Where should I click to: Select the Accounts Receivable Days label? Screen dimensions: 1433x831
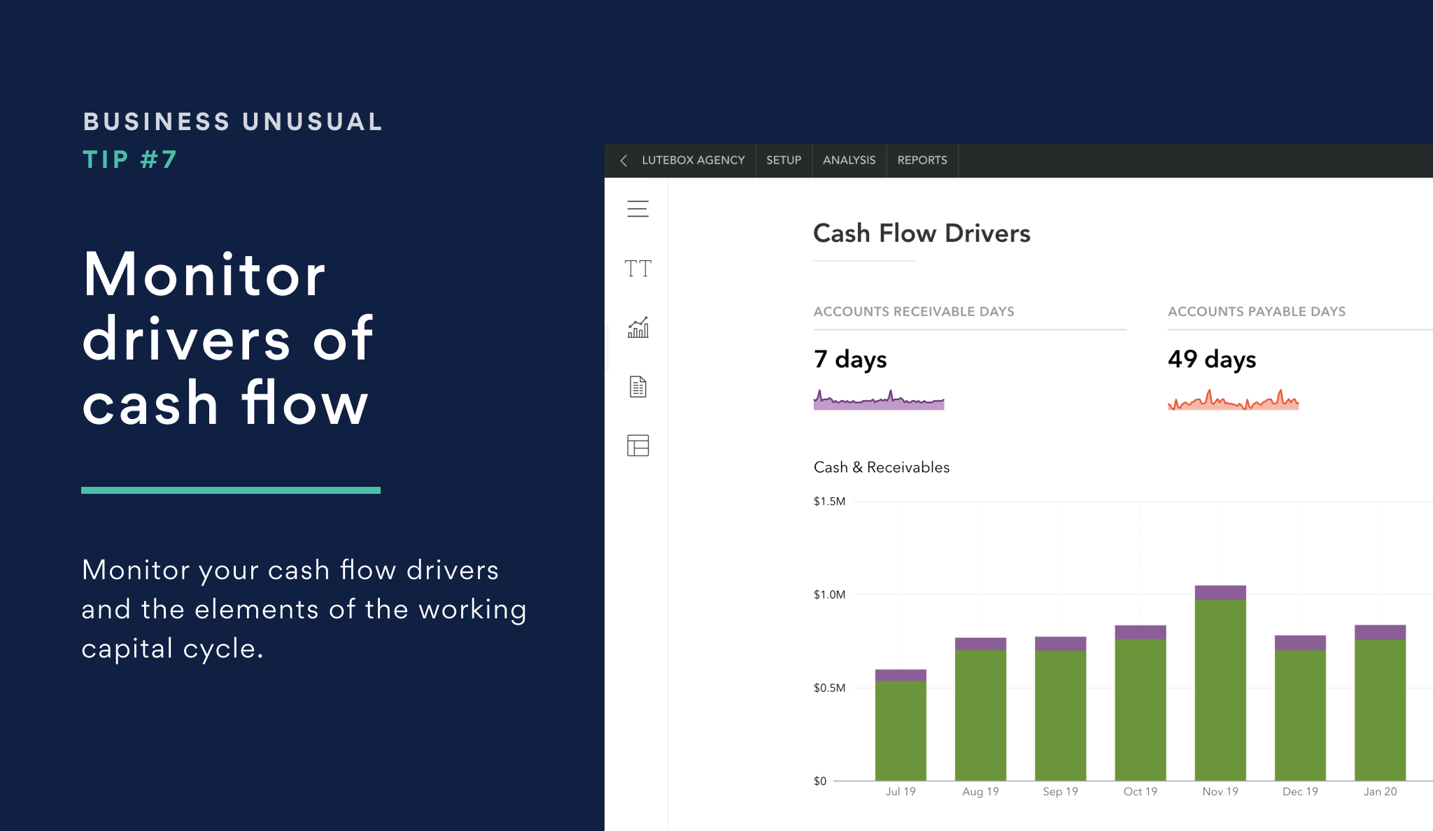(914, 311)
